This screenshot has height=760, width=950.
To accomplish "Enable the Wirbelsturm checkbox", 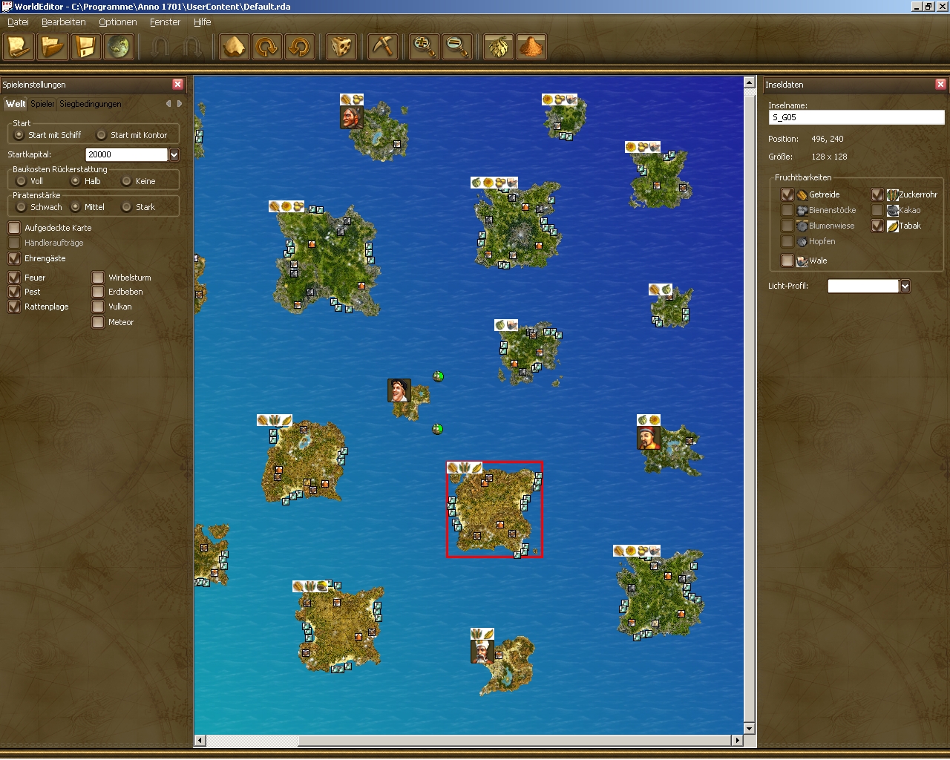I will [x=98, y=278].
